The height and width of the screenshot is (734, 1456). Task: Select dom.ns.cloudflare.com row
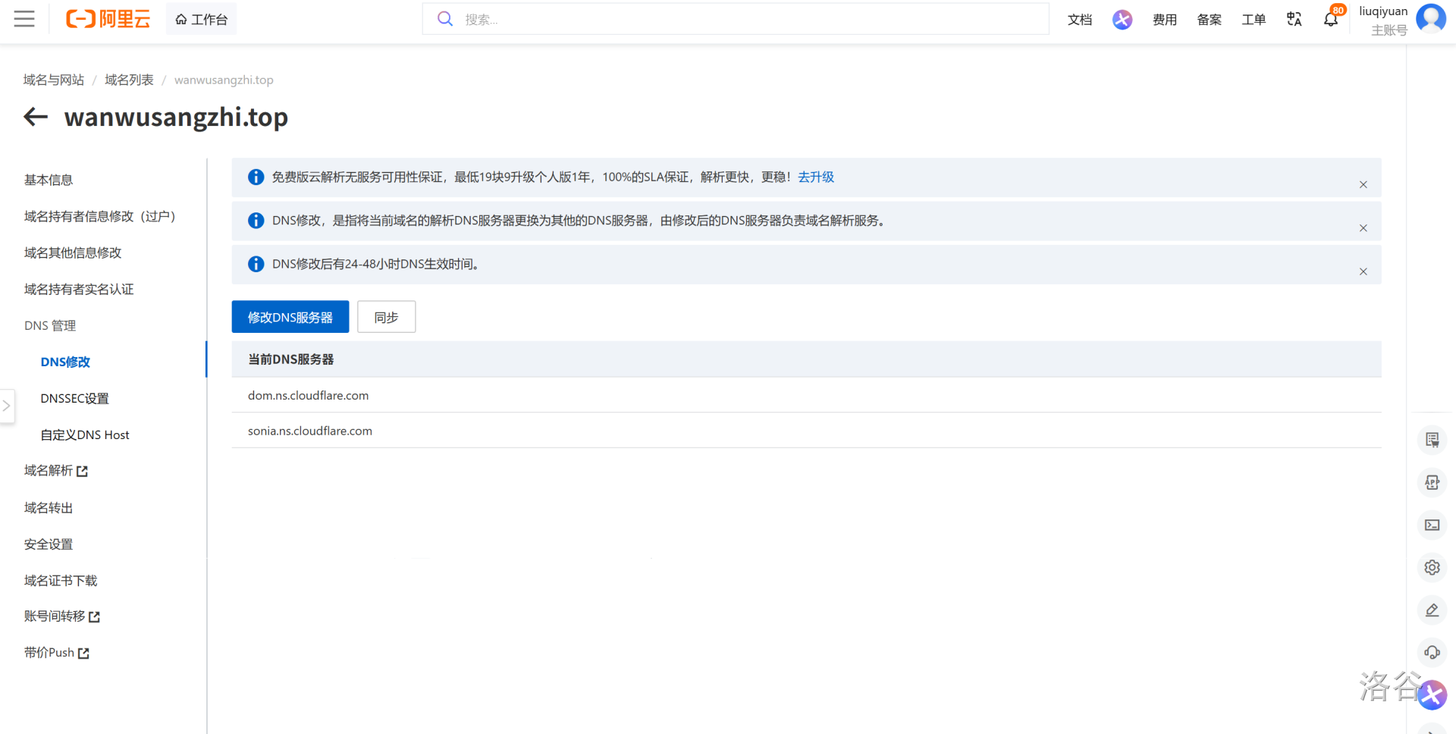(x=806, y=395)
